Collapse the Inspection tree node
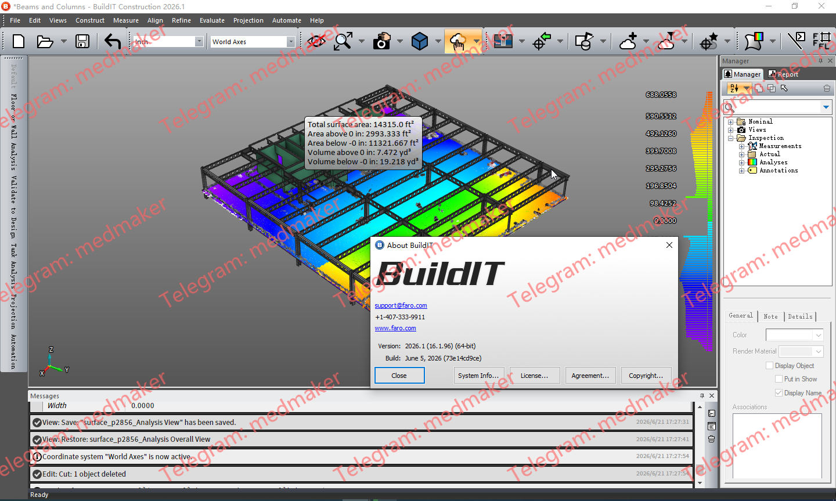836x501 pixels. pos(730,138)
